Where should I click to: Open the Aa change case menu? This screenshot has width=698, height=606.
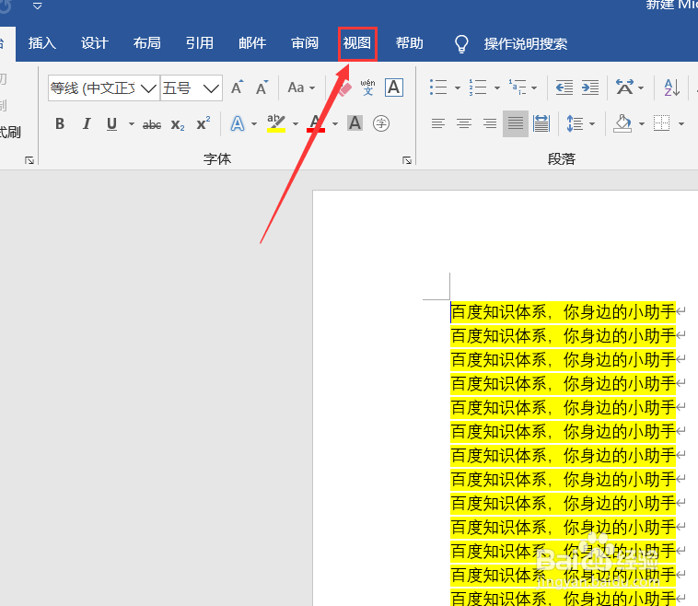(x=301, y=87)
